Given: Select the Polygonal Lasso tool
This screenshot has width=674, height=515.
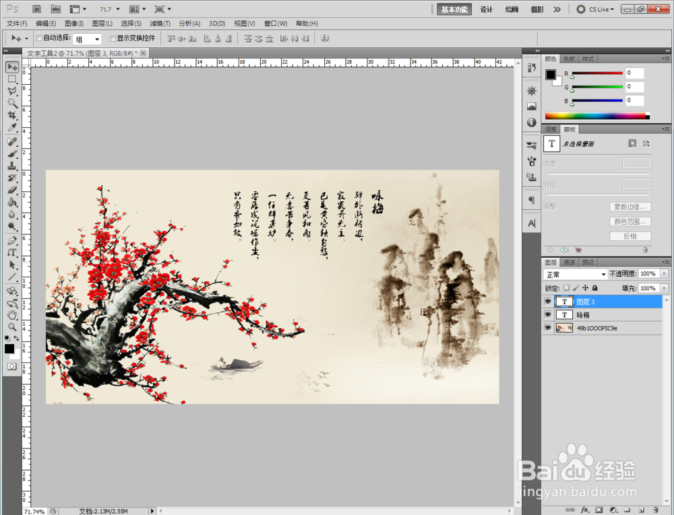Looking at the screenshot, I should [x=12, y=91].
